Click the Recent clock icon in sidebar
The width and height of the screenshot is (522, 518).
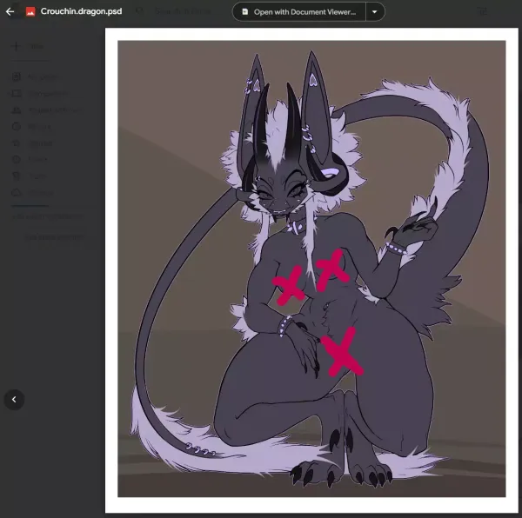(16, 127)
